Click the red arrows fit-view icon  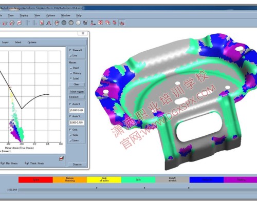point(100,23)
